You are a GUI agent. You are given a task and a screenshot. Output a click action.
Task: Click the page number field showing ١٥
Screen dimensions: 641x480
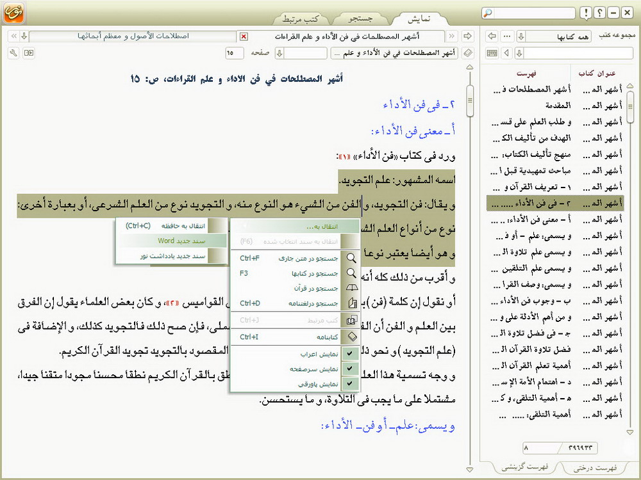click(234, 53)
